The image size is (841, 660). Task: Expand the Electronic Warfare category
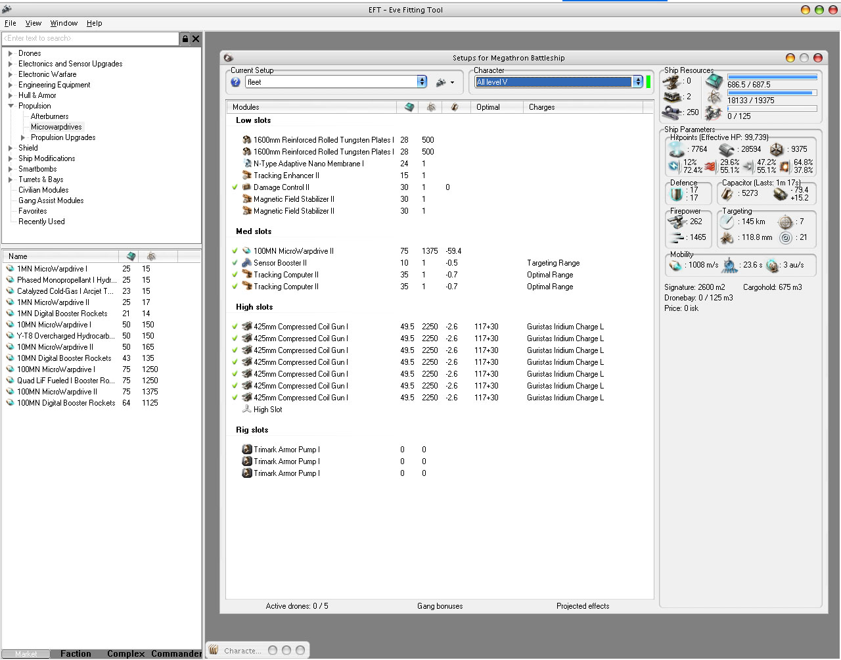pyautogui.click(x=11, y=74)
